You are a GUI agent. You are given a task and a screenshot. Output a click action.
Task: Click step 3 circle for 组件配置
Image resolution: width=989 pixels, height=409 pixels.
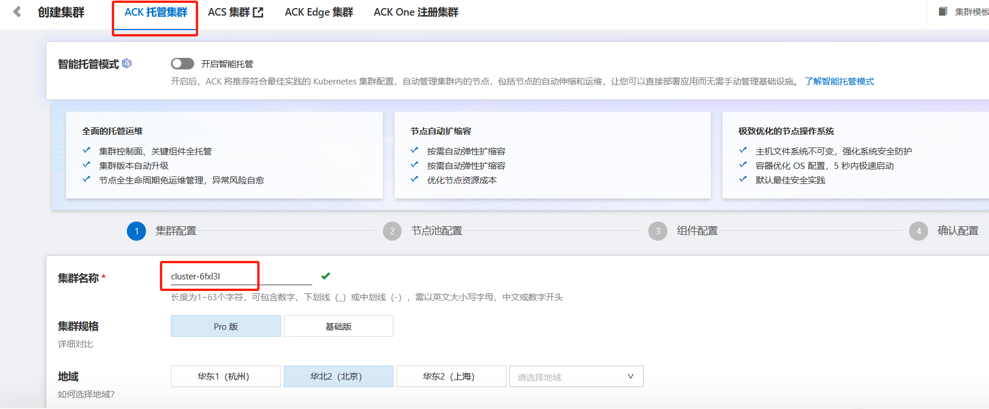658,231
